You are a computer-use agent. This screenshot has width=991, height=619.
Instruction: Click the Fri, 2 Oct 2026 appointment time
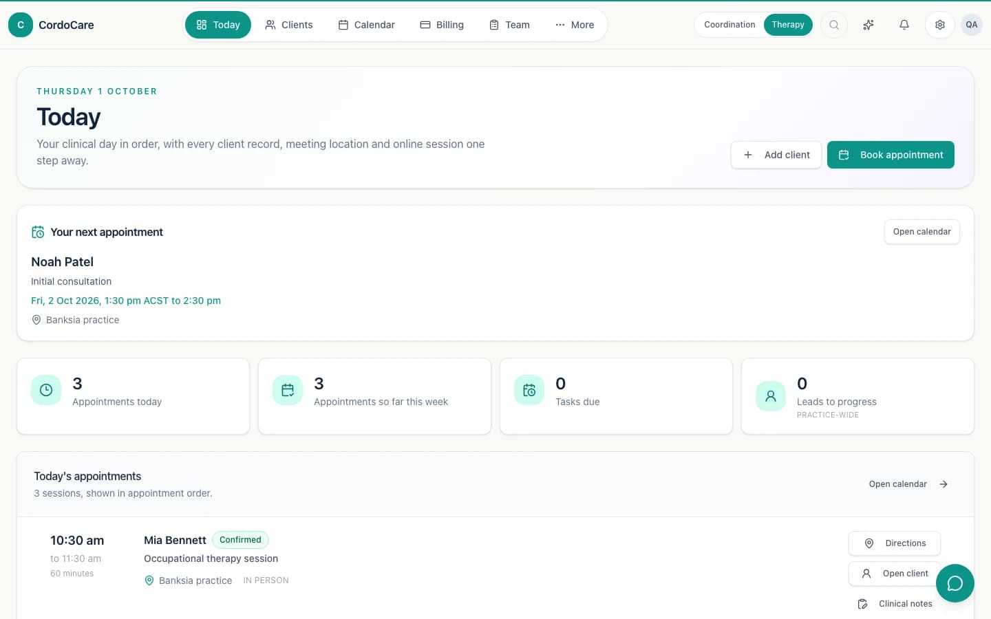126,301
